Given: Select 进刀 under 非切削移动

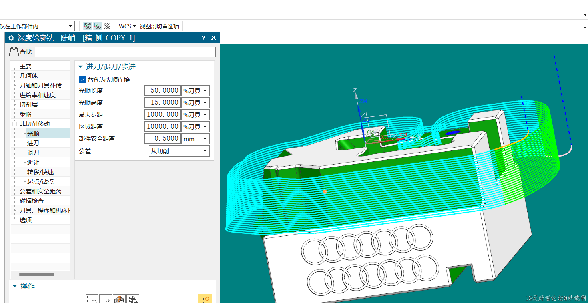Looking at the screenshot, I should [x=33, y=143].
